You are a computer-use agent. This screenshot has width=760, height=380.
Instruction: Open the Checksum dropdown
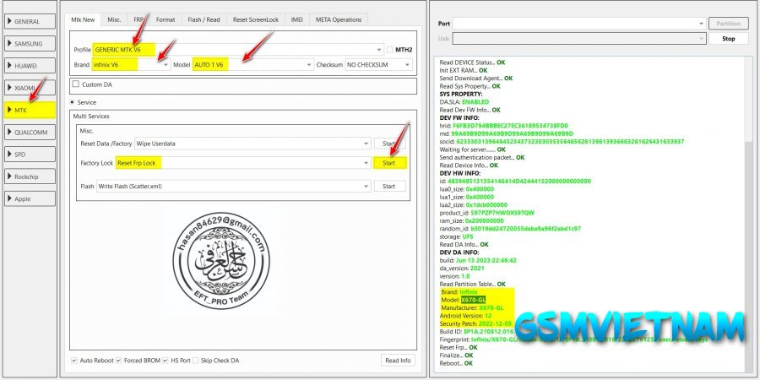click(378, 64)
